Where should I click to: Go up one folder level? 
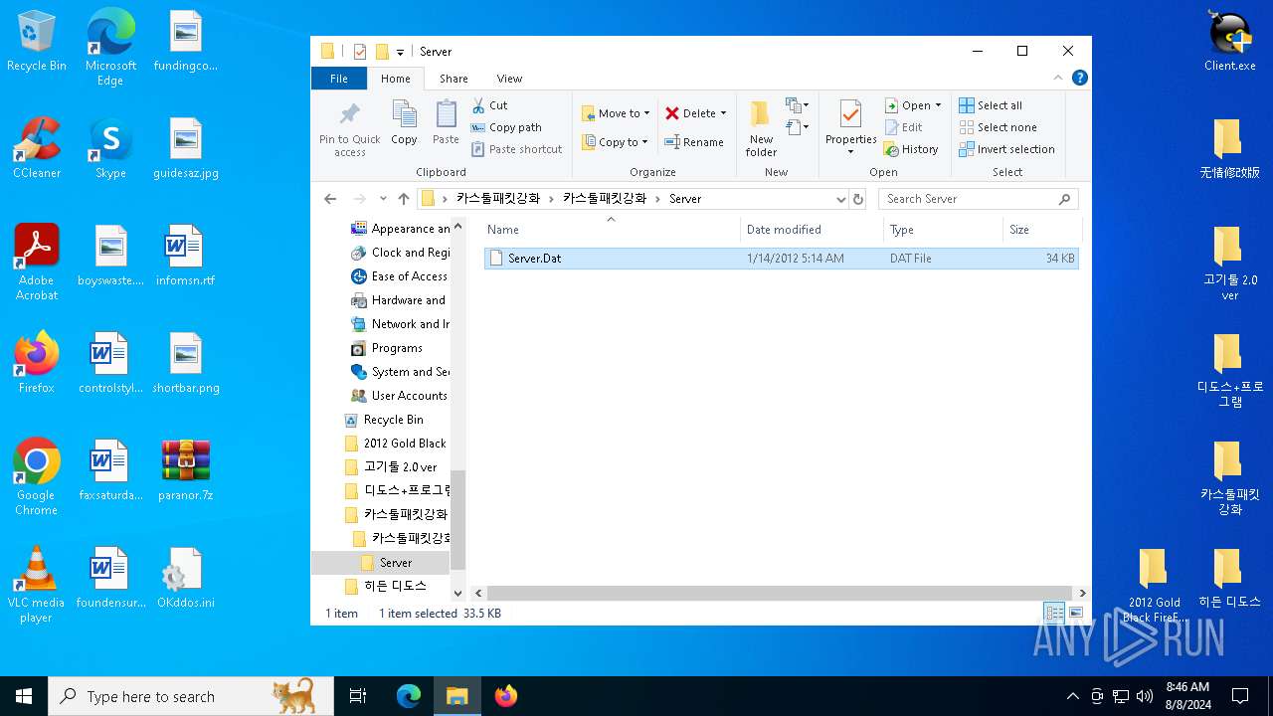coord(404,199)
